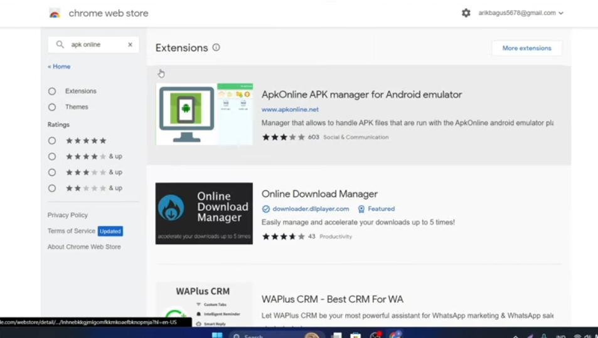Open the settings gear icon
The width and height of the screenshot is (598, 338).
point(466,13)
